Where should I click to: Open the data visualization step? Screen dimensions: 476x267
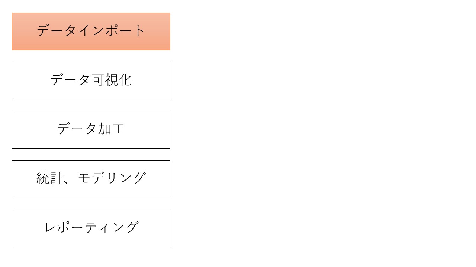(x=91, y=80)
